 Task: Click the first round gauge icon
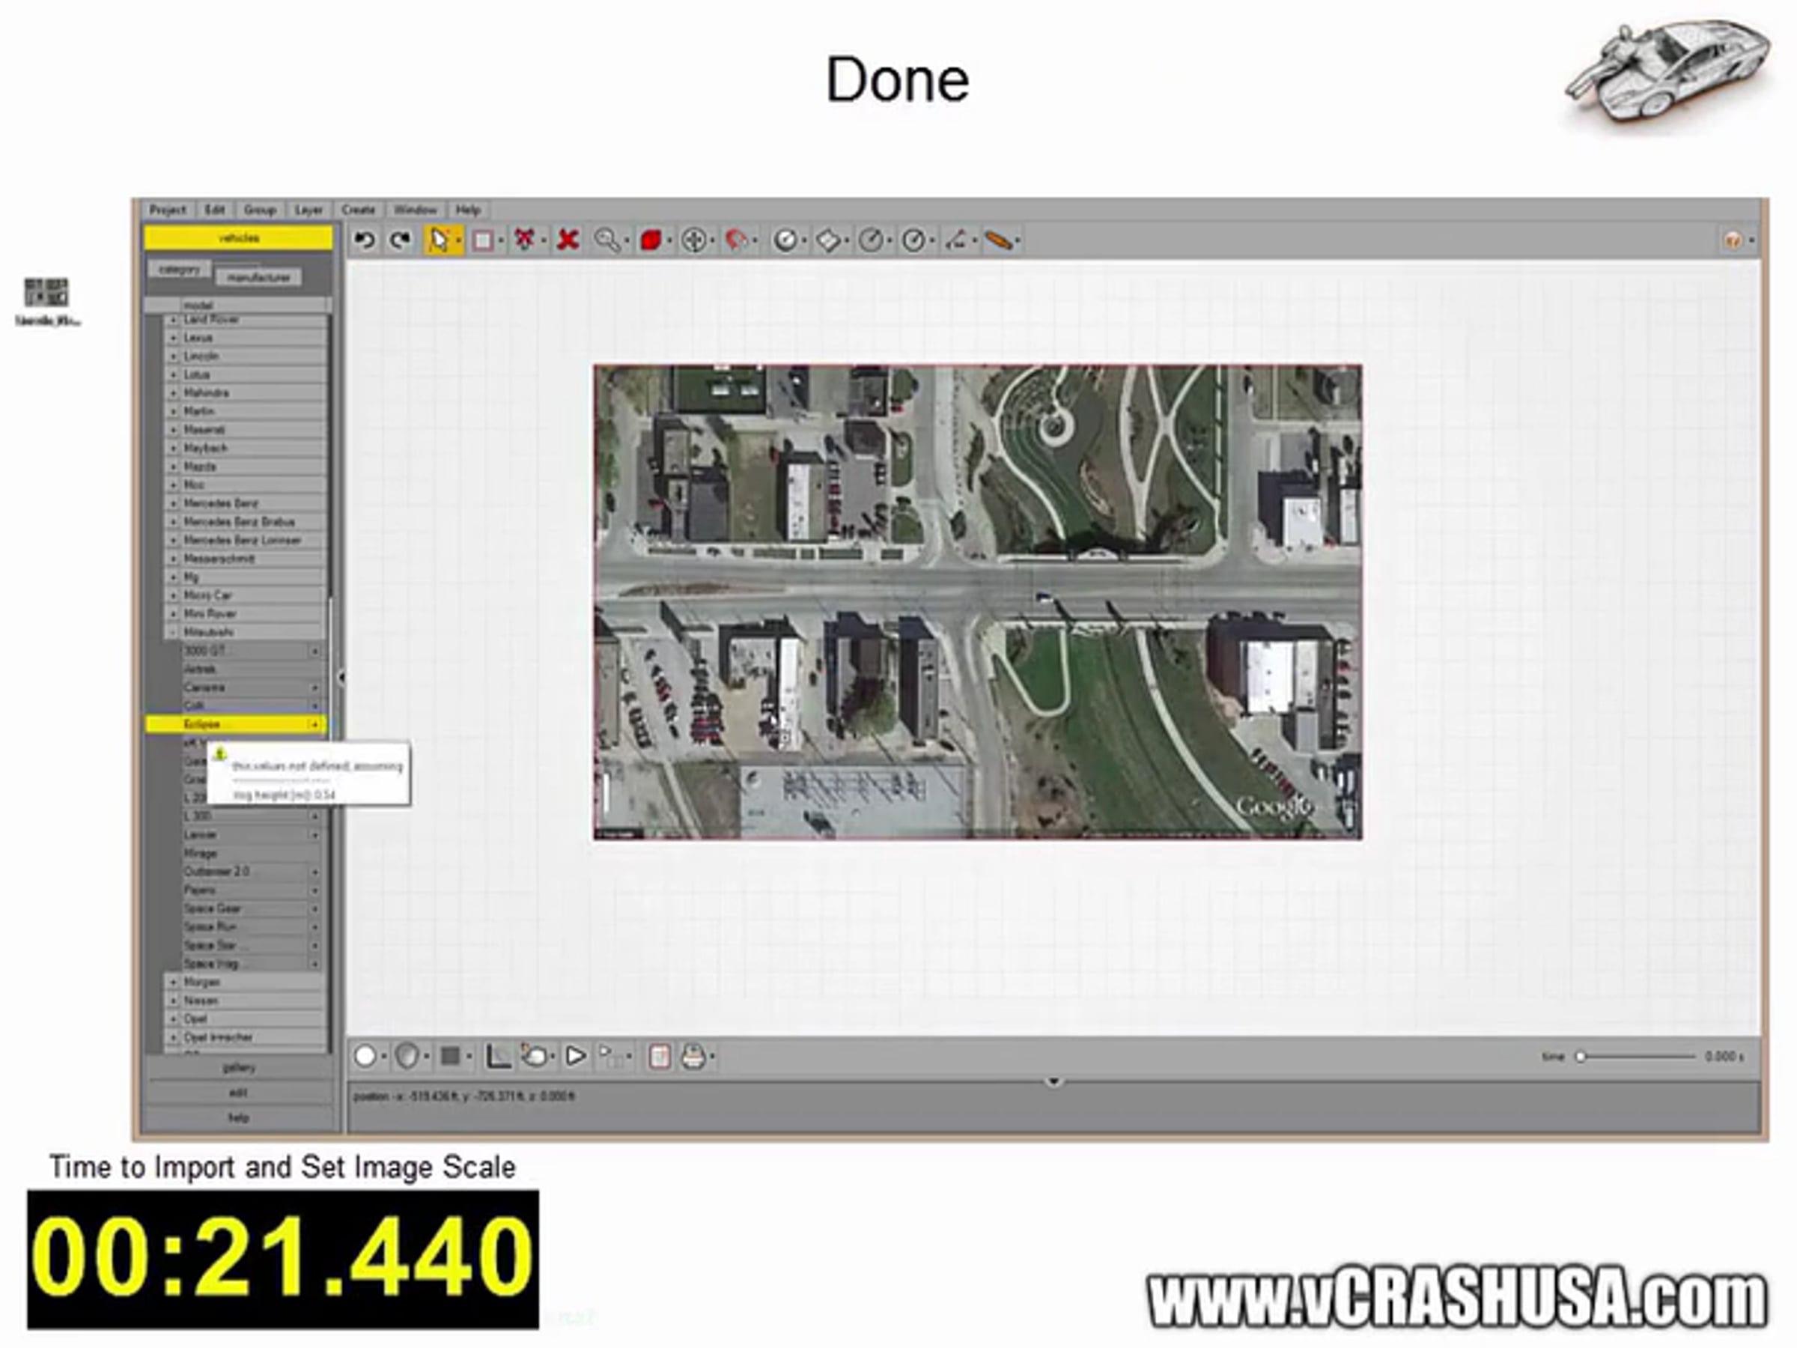click(785, 240)
